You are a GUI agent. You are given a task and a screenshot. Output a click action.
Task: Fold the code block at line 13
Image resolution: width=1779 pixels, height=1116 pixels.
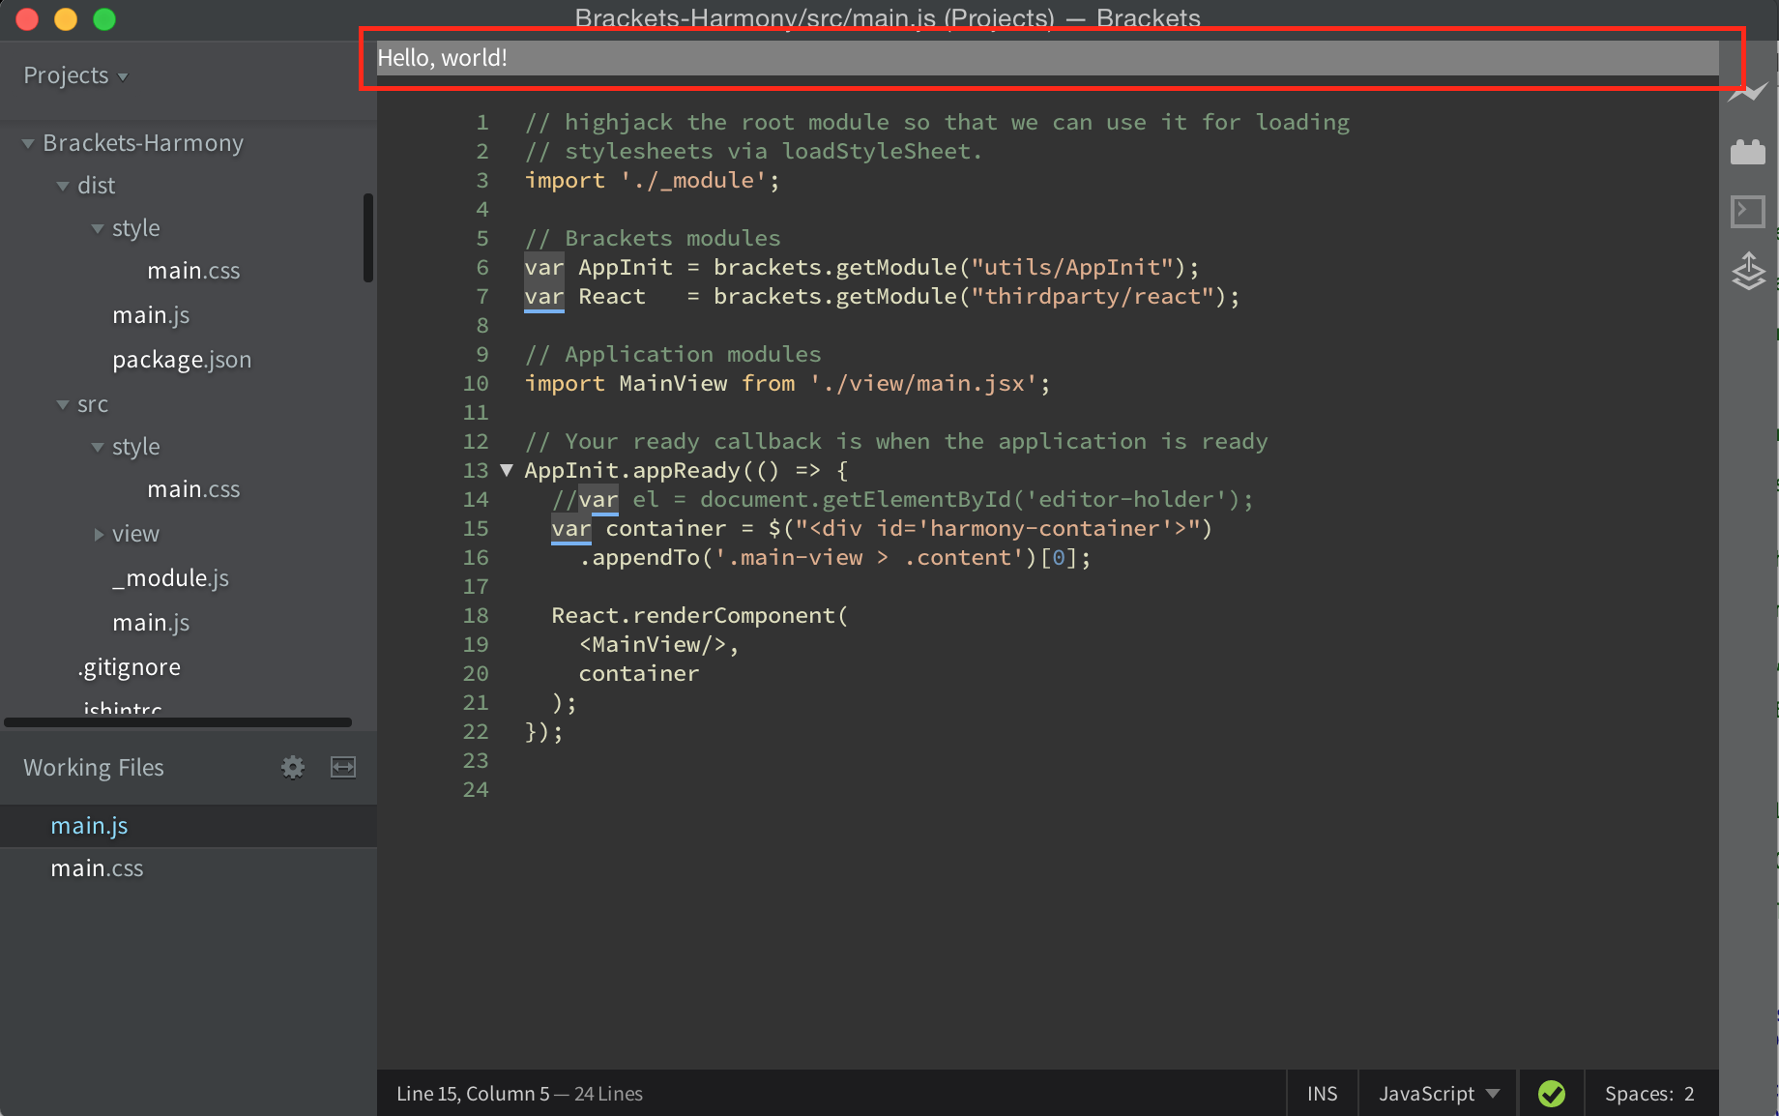coord(507,470)
